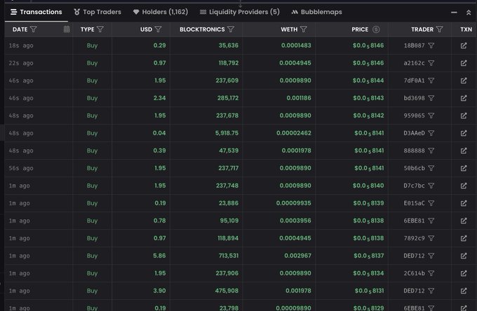Image resolution: width=477 pixels, height=311 pixels.
Task: Open transaction link for trader 959065
Action: (464, 116)
